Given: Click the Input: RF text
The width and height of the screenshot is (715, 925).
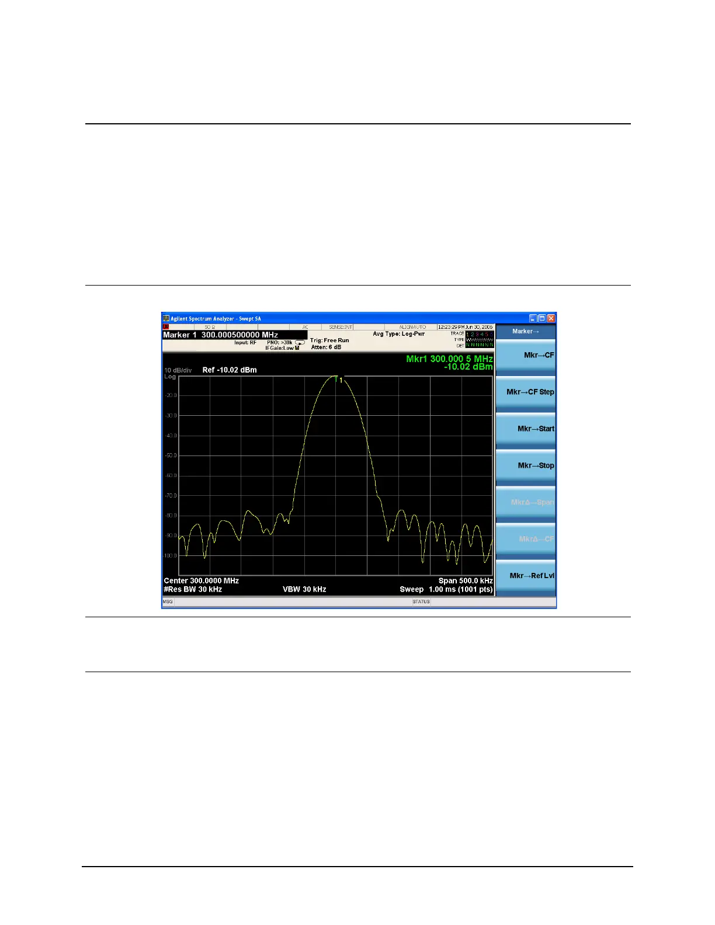Looking at the screenshot, I should coord(245,343).
